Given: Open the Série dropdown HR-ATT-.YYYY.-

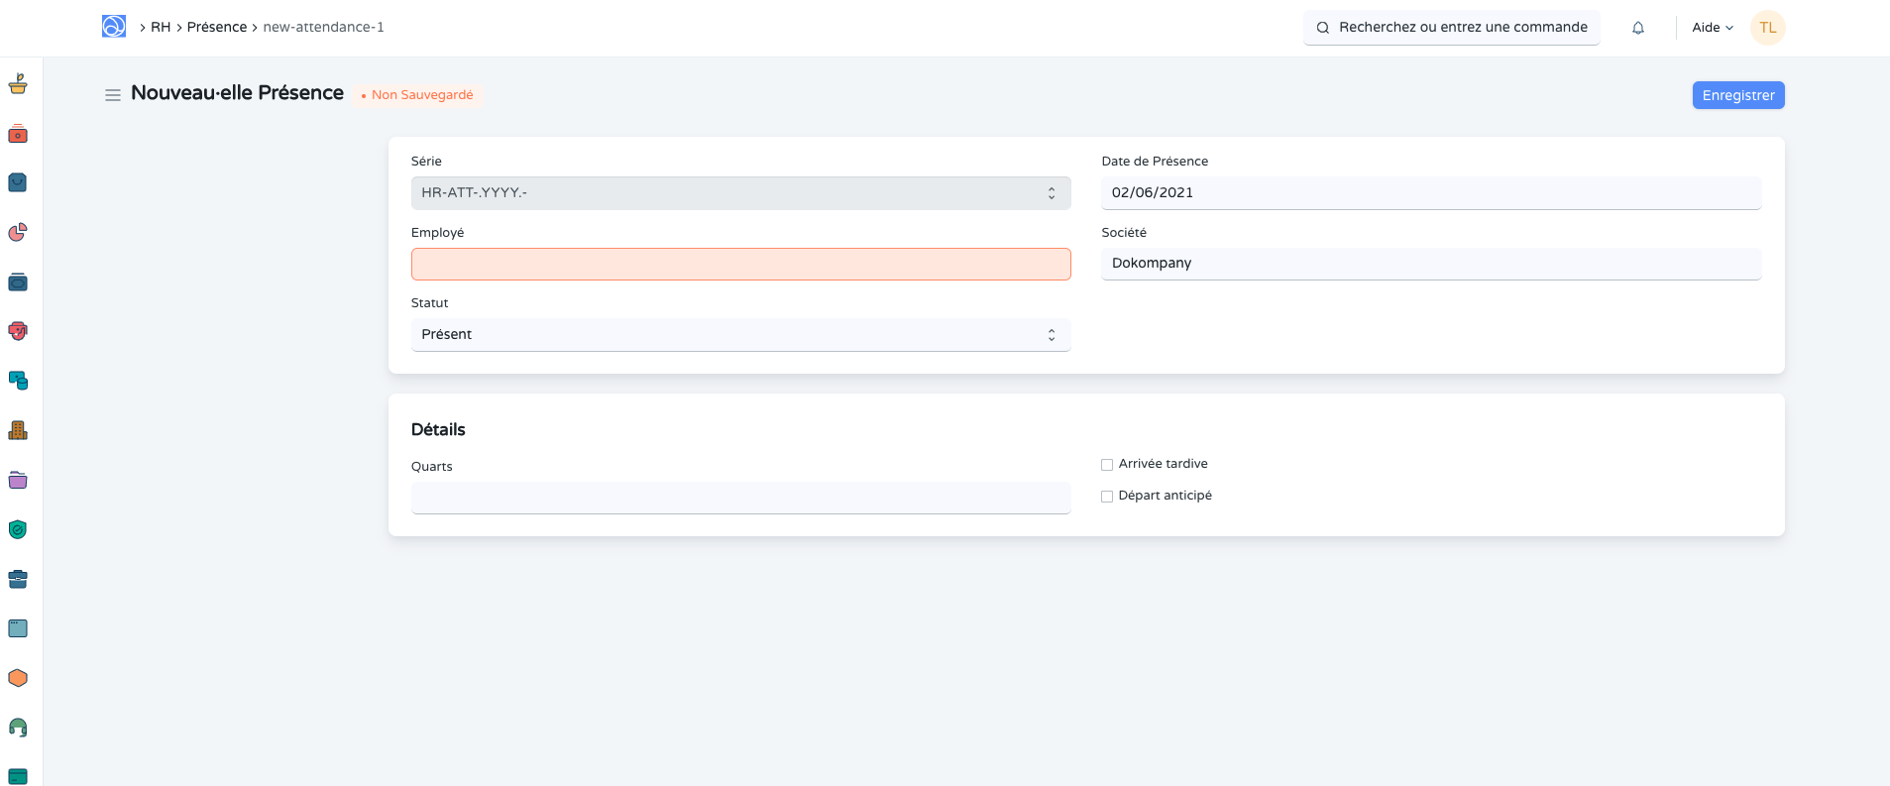Looking at the screenshot, I should 740,193.
